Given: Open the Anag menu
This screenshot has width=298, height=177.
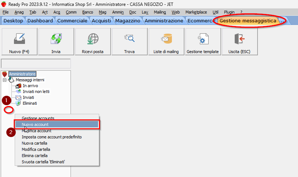Looking at the screenshot, I should [19, 12].
